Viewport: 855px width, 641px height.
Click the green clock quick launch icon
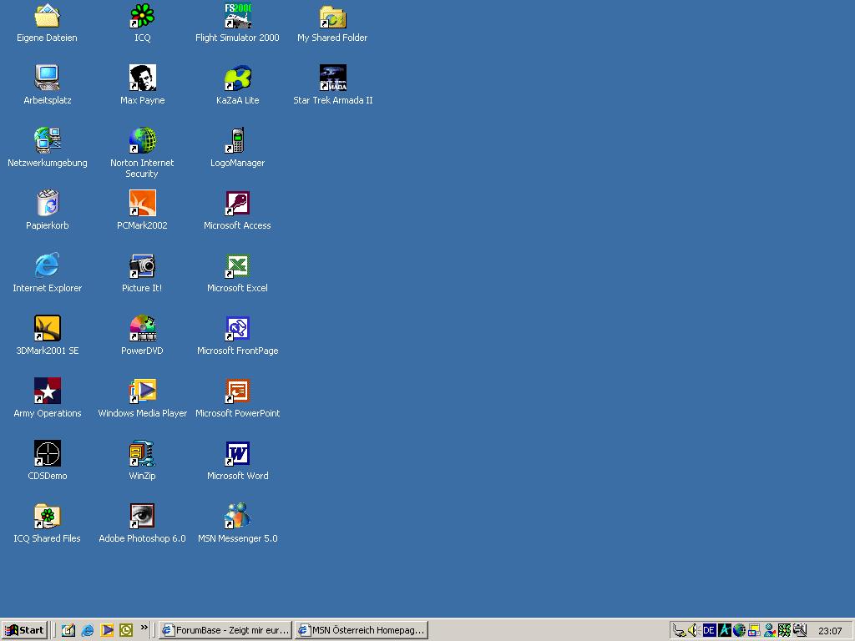pos(126,630)
